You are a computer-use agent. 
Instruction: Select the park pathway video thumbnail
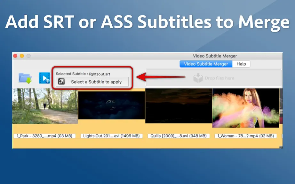(x=45, y=106)
